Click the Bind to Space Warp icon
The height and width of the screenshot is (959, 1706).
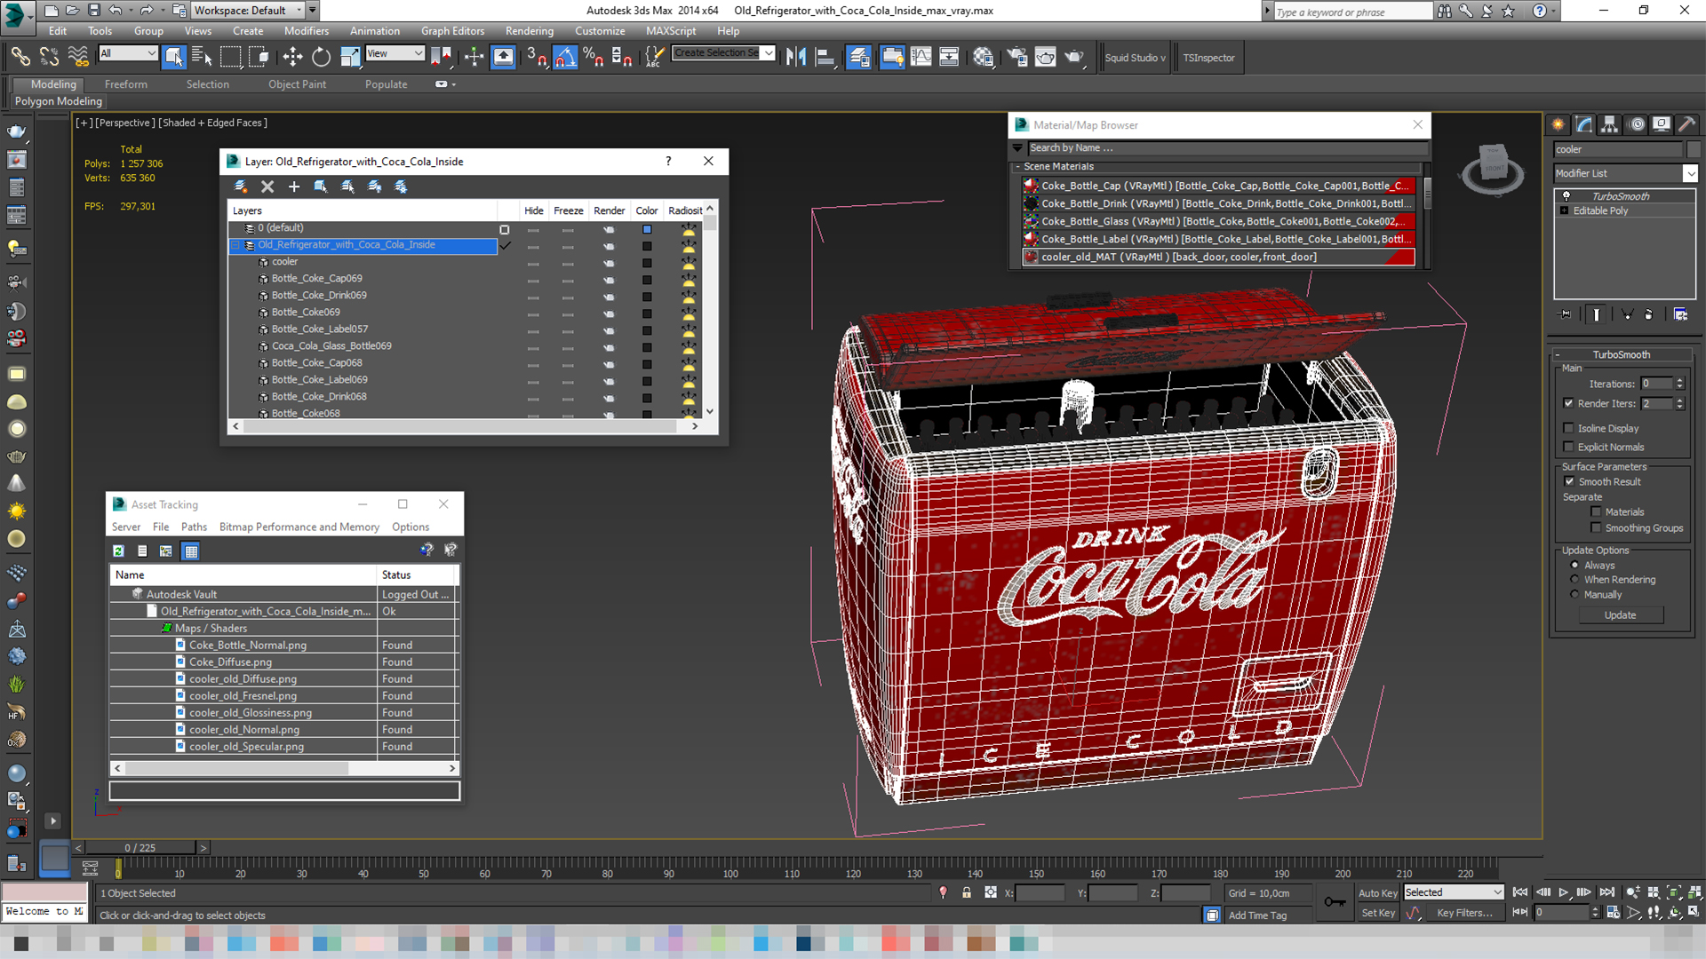coord(78,57)
